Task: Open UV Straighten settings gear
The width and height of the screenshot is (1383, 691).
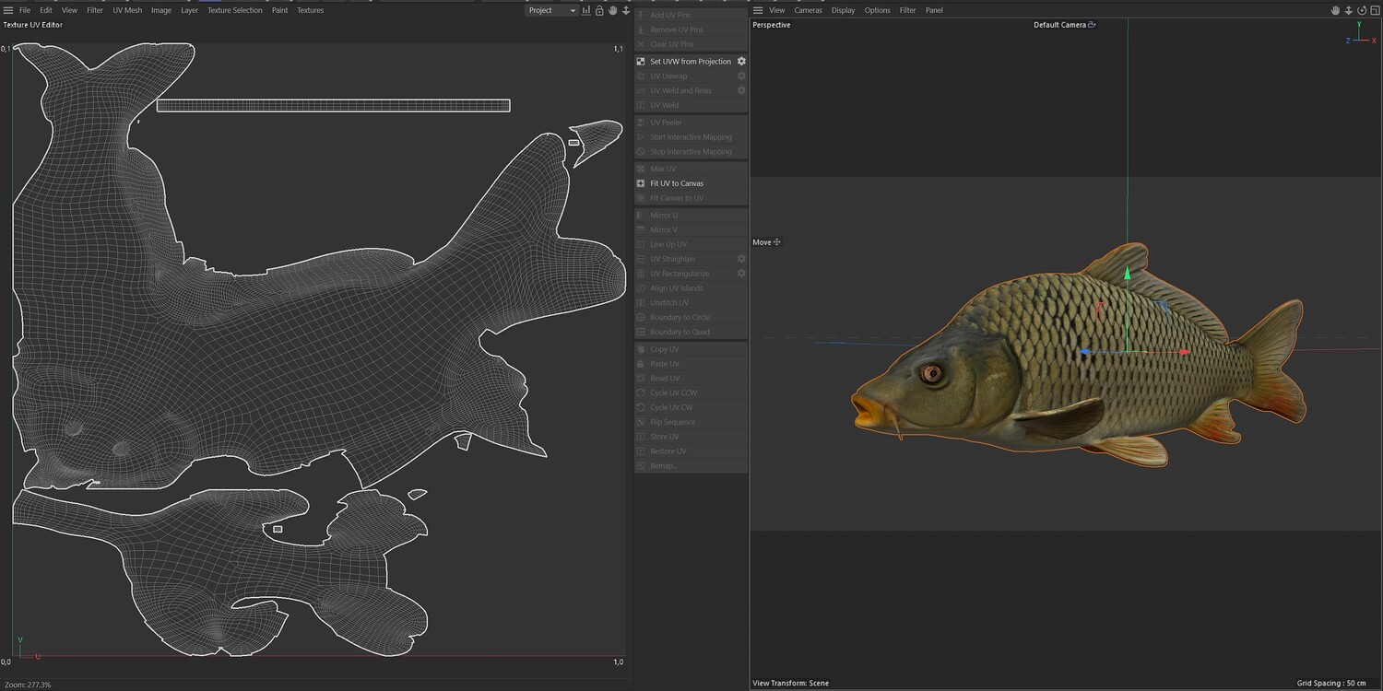Action: click(x=741, y=259)
